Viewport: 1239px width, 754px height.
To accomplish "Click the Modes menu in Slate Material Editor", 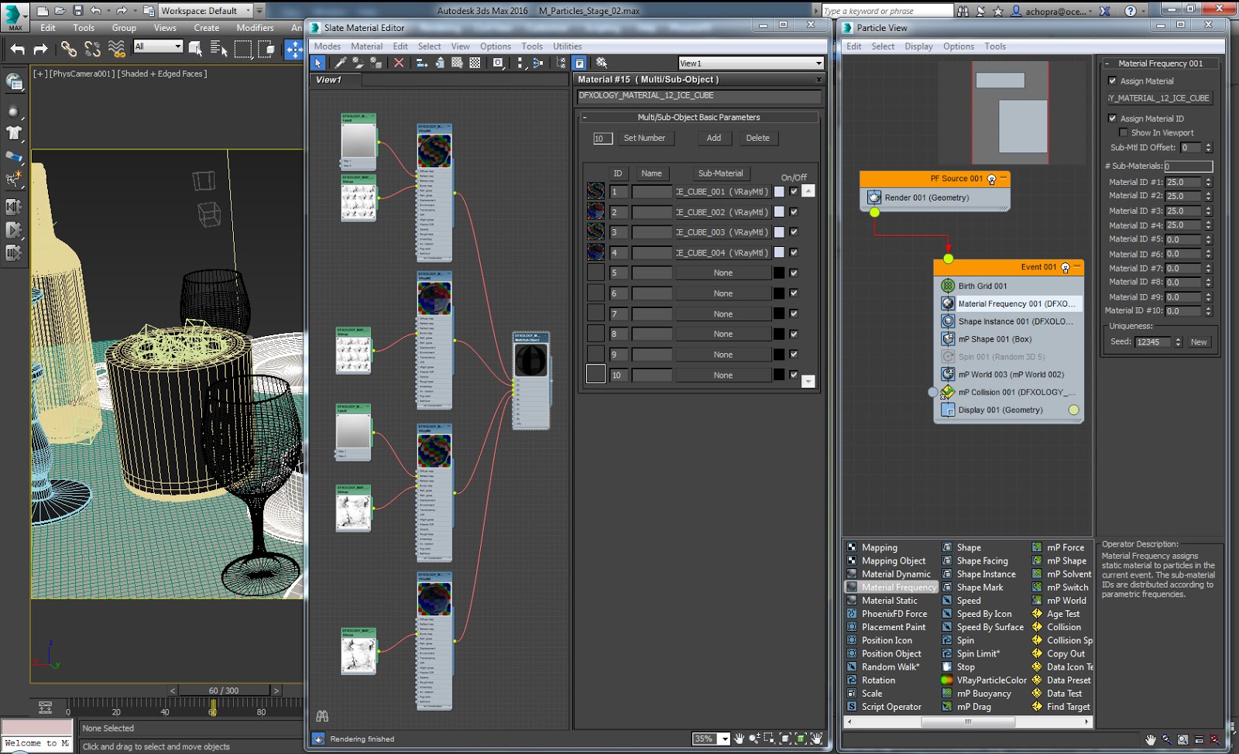I will [328, 46].
